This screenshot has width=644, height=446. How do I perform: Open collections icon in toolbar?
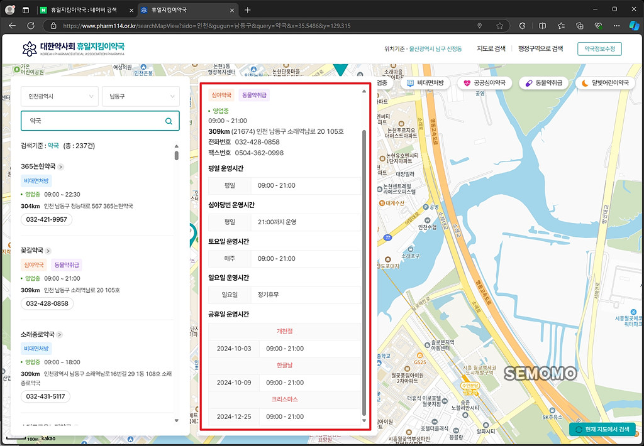tap(579, 25)
